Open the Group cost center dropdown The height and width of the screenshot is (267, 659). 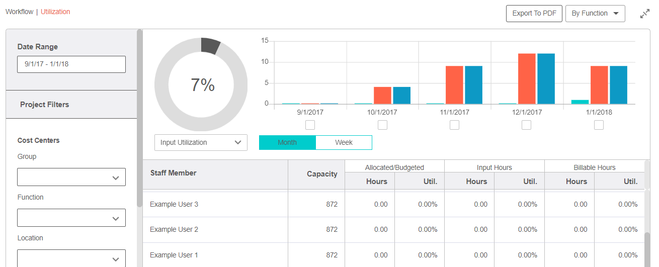coord(71,177)
